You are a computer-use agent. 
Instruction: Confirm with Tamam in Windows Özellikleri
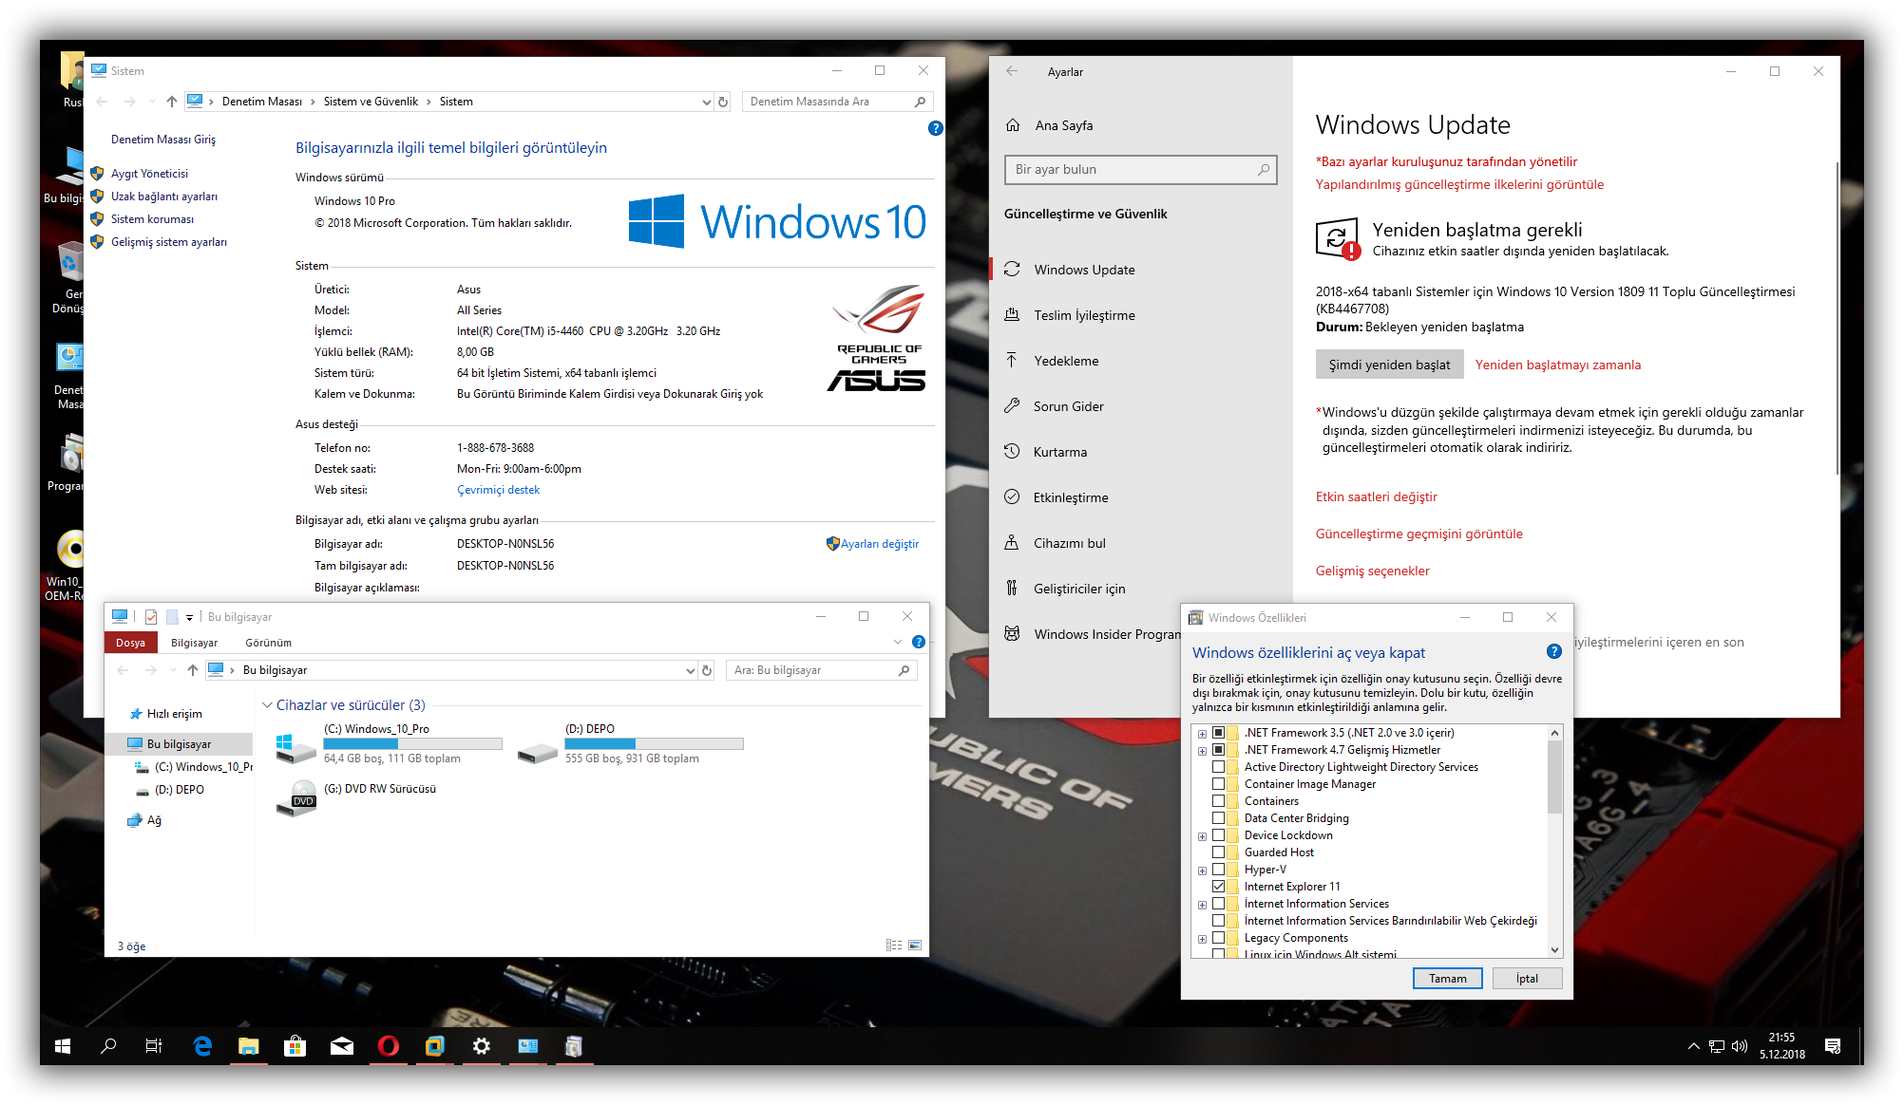[x=1447, y=979]
